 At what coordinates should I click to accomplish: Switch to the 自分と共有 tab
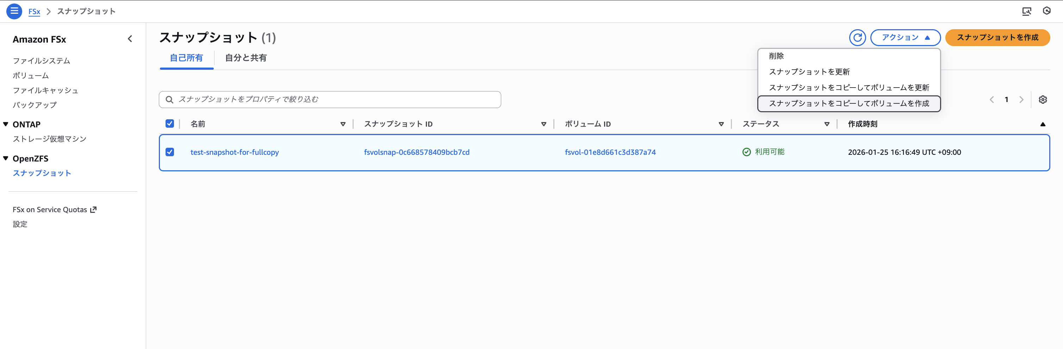245,58
